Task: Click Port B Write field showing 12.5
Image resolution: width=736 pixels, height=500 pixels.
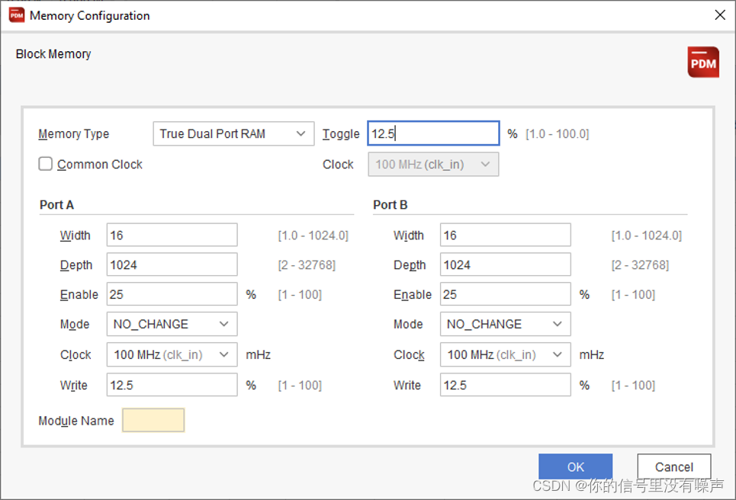Action: pyautogui.click(x=504, y=385)
